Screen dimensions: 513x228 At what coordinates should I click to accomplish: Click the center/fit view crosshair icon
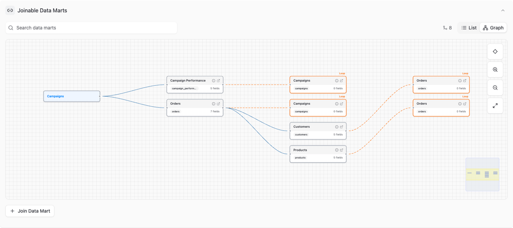(495, 52)
